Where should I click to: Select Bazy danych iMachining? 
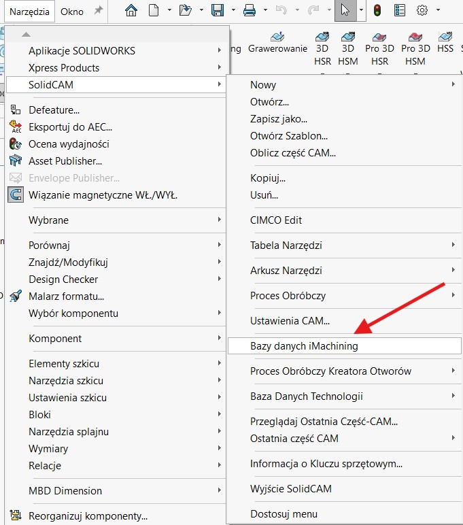pos(304,346)
